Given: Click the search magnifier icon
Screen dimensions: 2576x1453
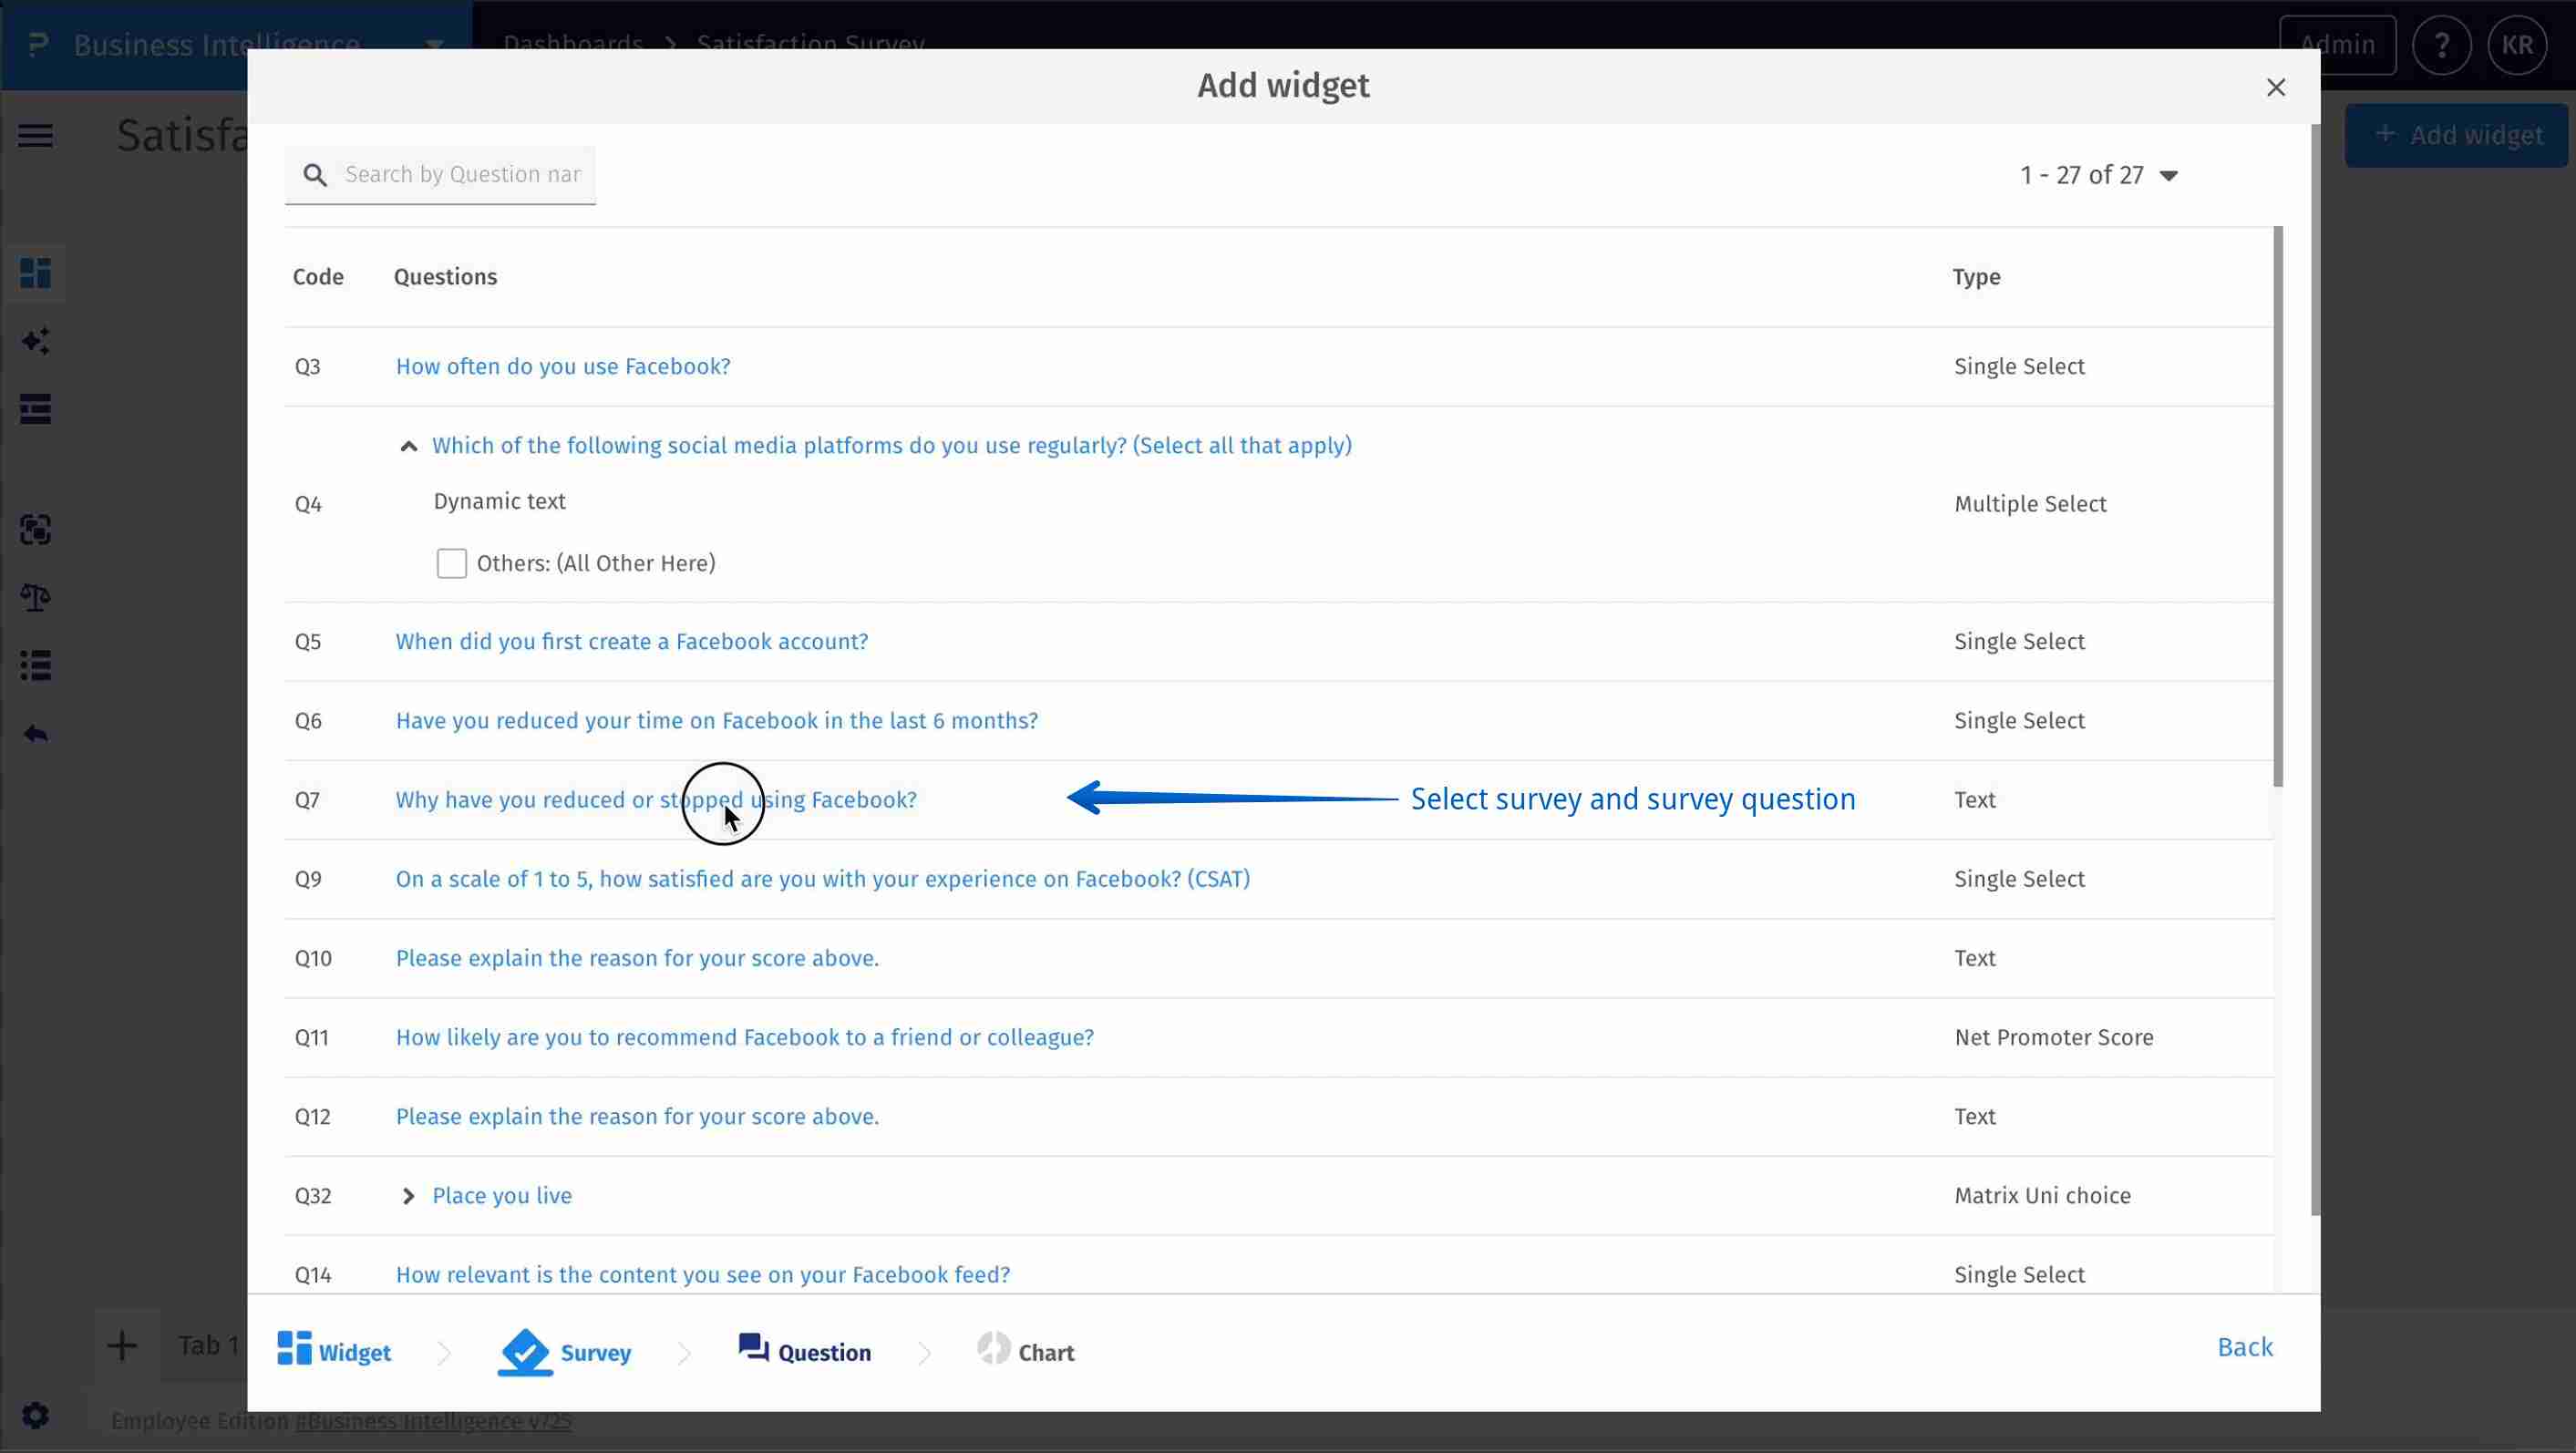Looking at the screenshot, I should pos(316,174).
